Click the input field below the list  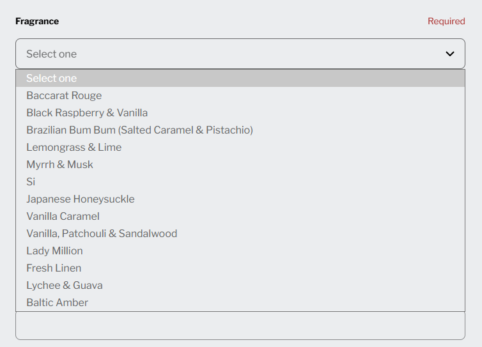click(x=240, y=326)
